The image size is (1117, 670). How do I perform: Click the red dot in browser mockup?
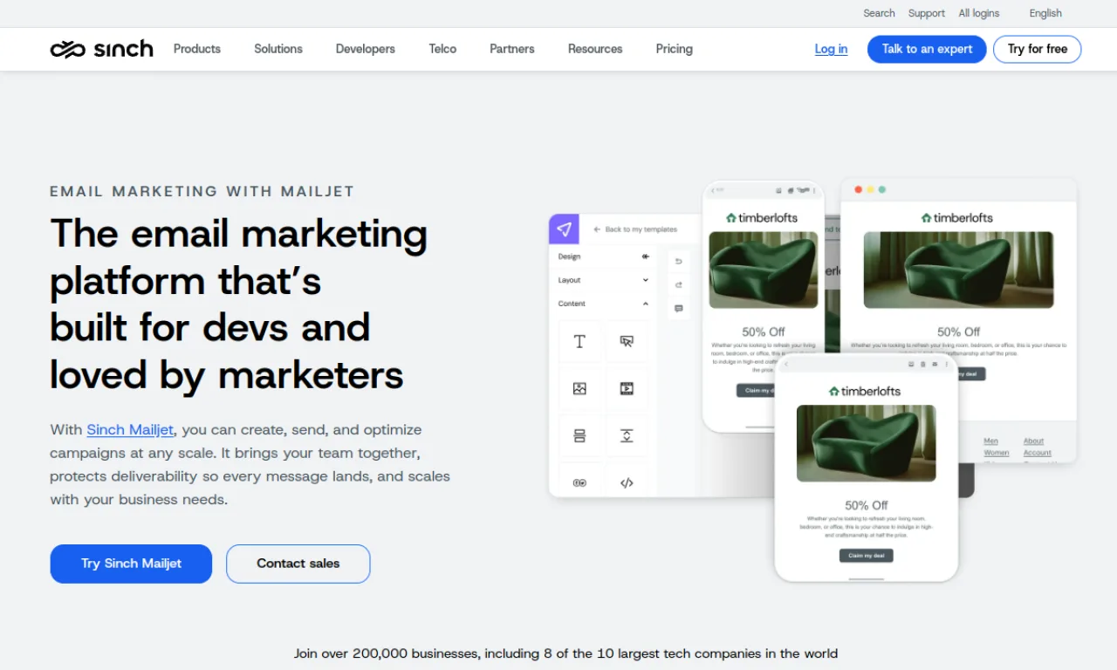click(858, 189)
